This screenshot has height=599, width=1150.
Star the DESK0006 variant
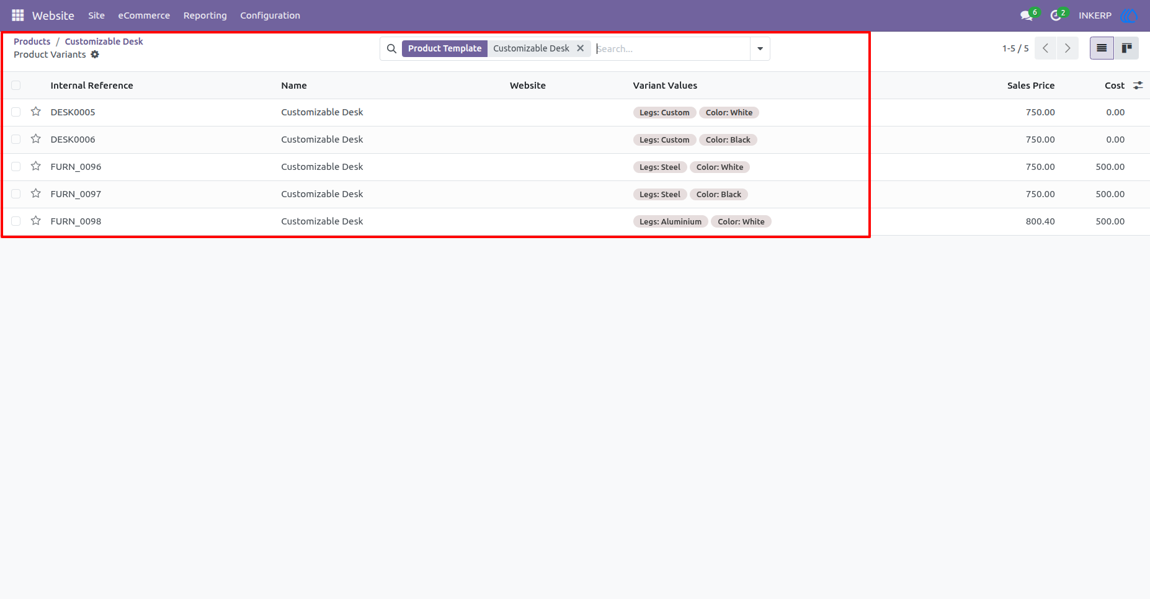click(x=36, y=139)
